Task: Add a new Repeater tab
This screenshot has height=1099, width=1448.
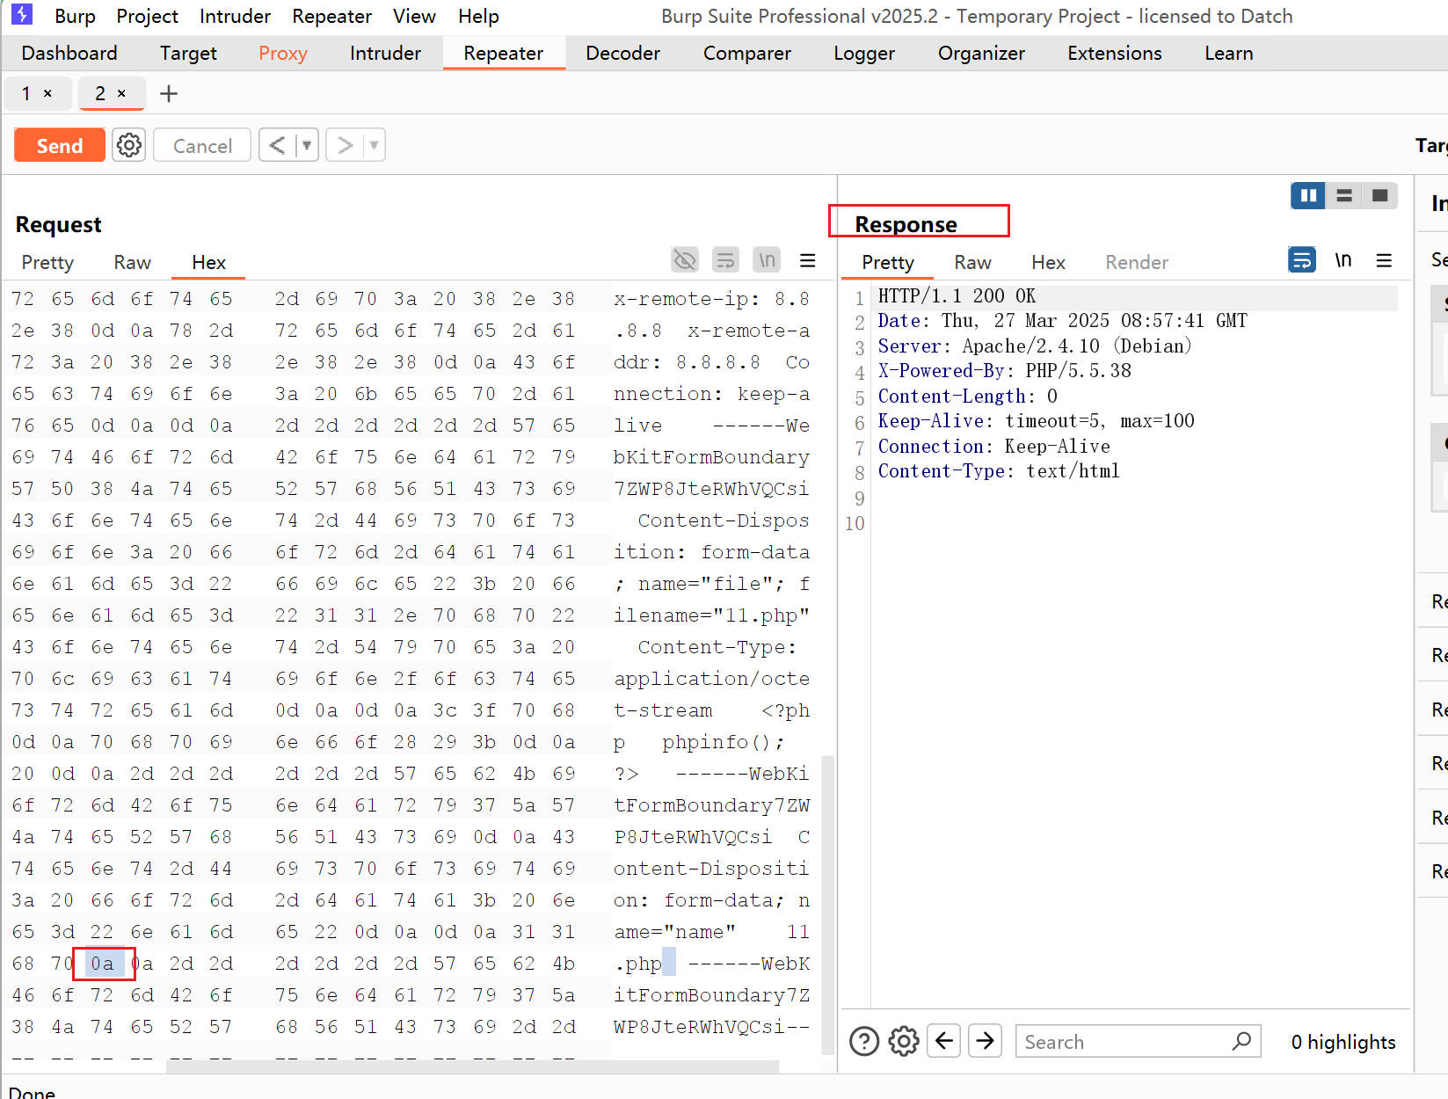Action: coord(168,93)
